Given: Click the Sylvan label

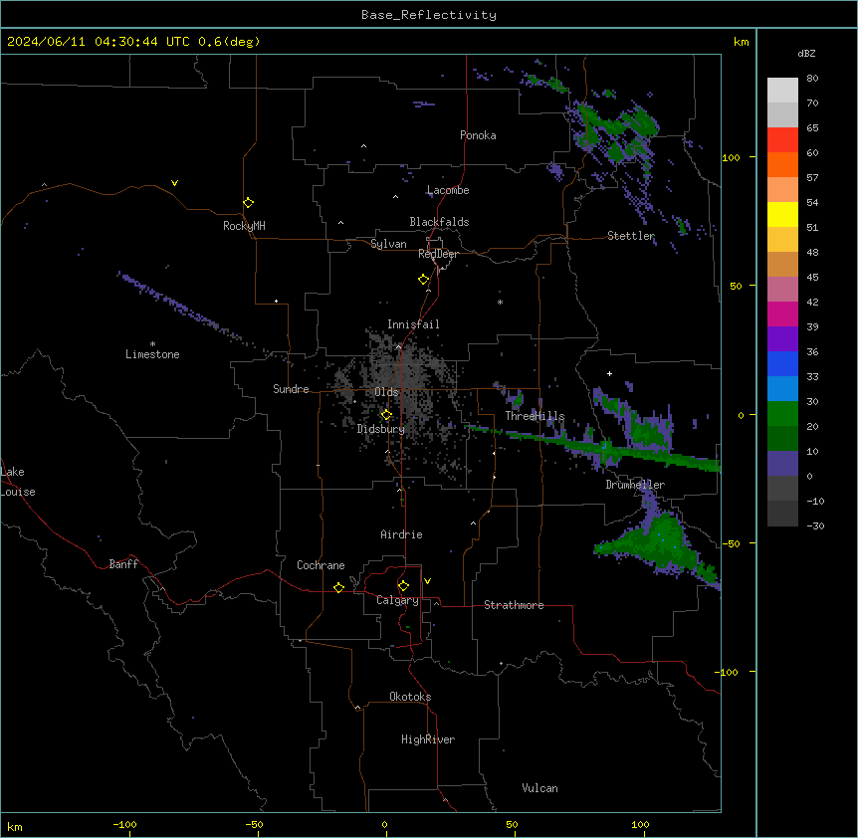Looking at the screenshot, I should click(x=388, y=244).
